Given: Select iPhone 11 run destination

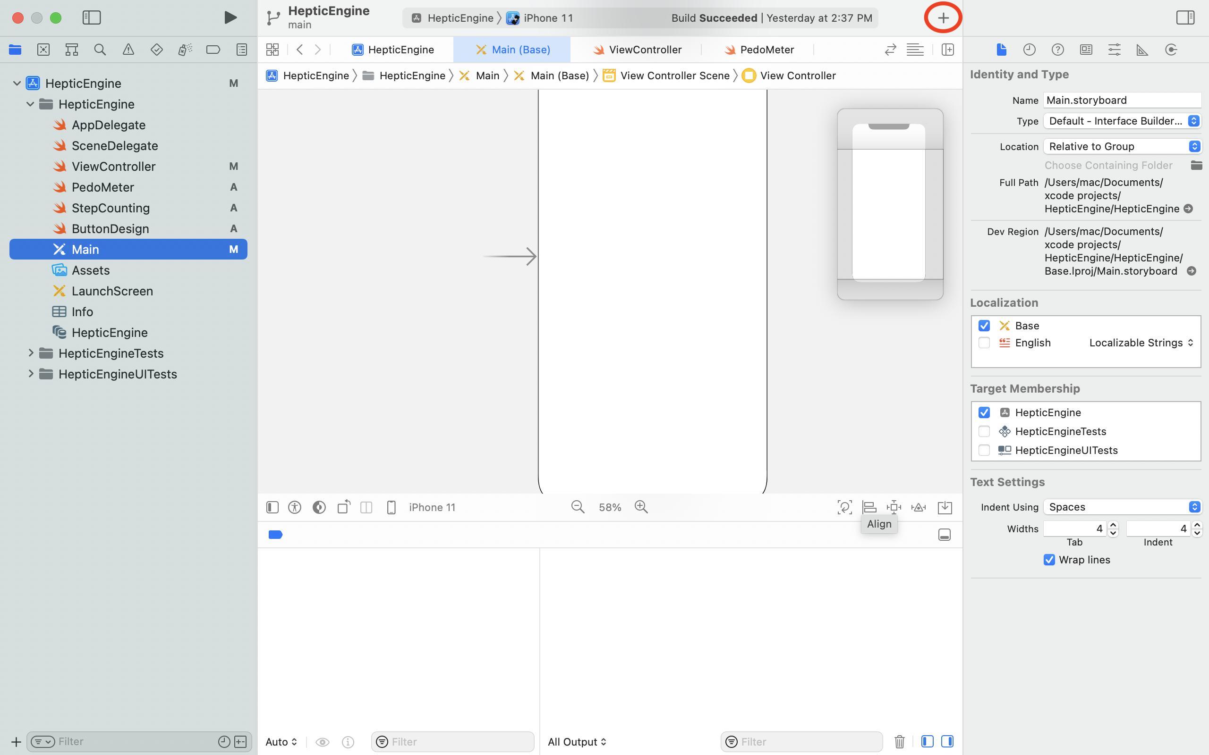Looking at the screenshot, I should tap(539, 18).
